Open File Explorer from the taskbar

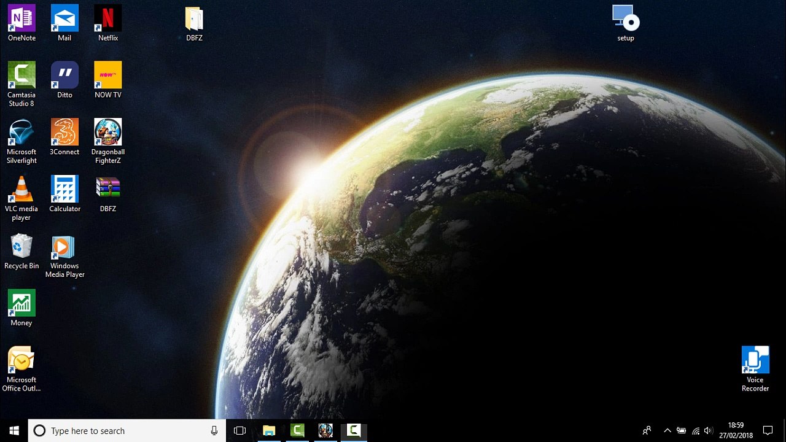(268, 430)
